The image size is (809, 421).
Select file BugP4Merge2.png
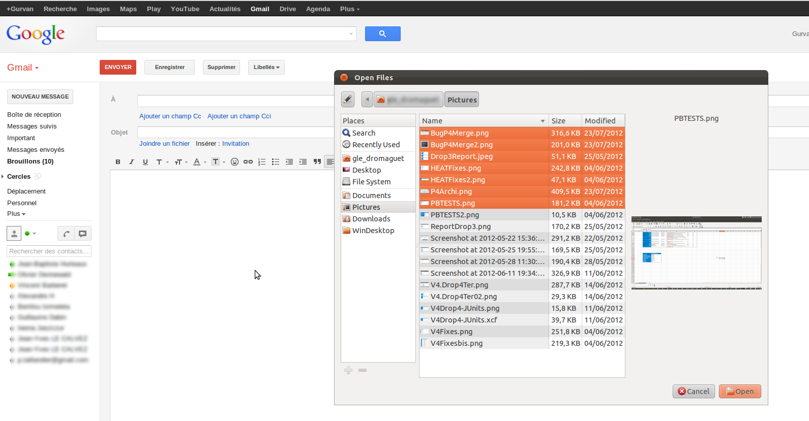coord(522,145)
